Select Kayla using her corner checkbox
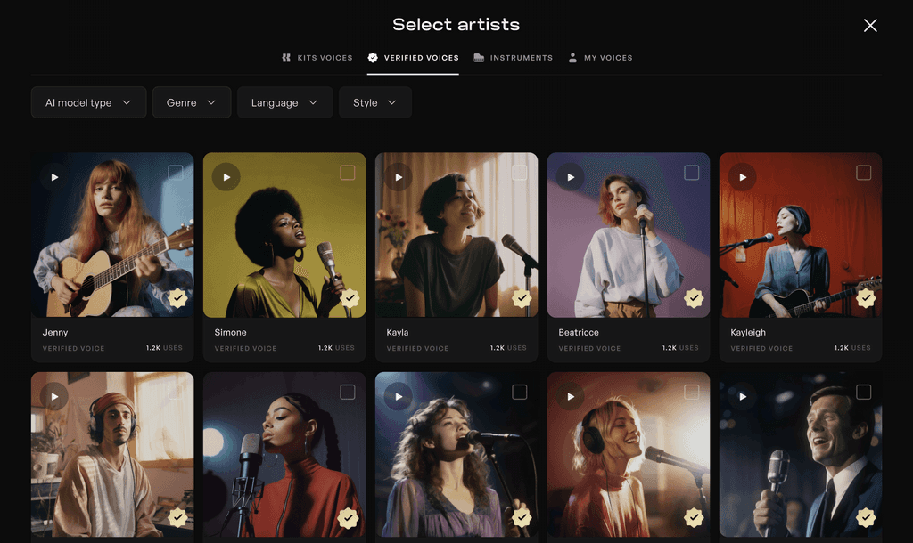 point(519,171)
